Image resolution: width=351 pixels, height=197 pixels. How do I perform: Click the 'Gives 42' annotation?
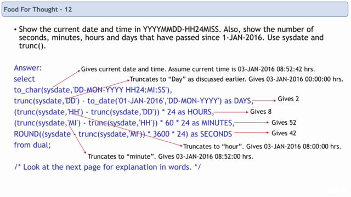[284, 133]
